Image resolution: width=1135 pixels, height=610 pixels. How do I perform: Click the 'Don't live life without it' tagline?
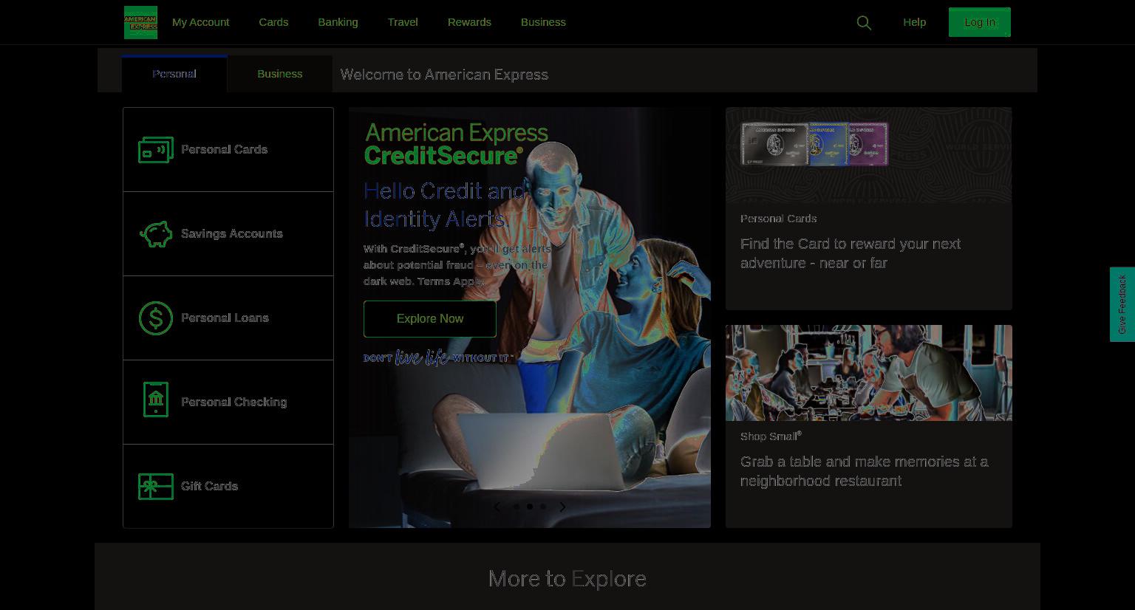[x=438, y=357]
